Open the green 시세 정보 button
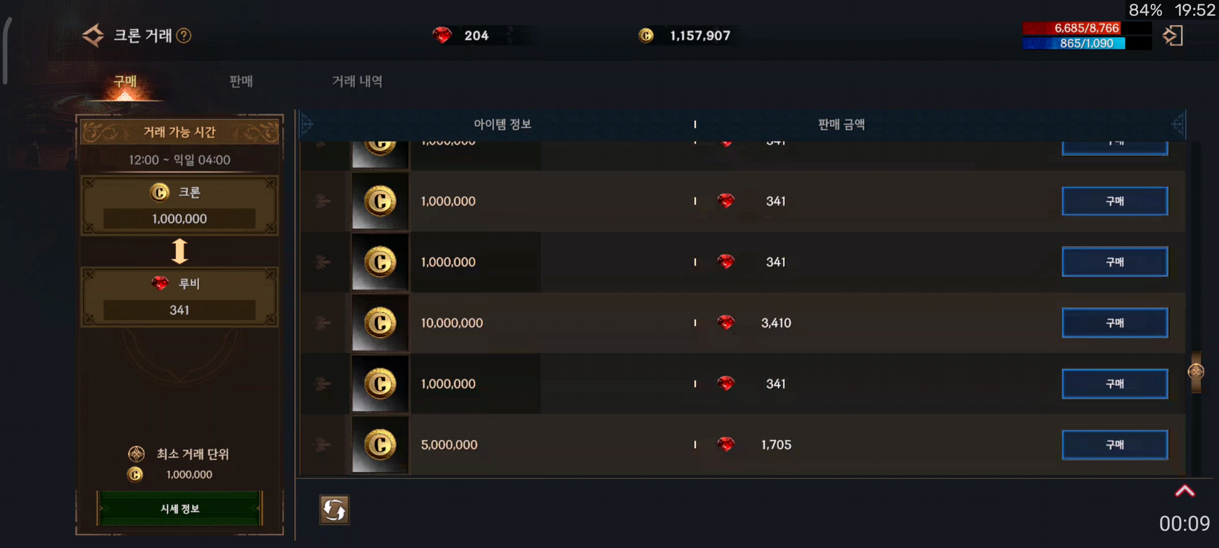Image resolution: width=1219 pixels, height=548 pixels. [180, 508]
